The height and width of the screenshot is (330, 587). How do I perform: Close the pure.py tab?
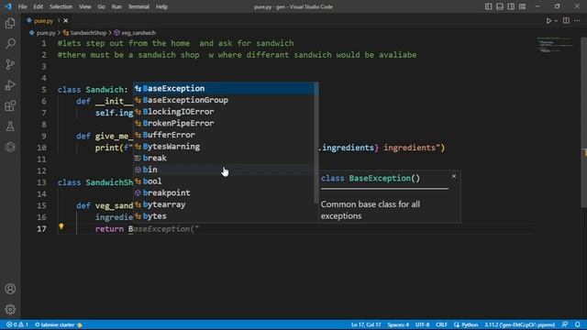66,21
